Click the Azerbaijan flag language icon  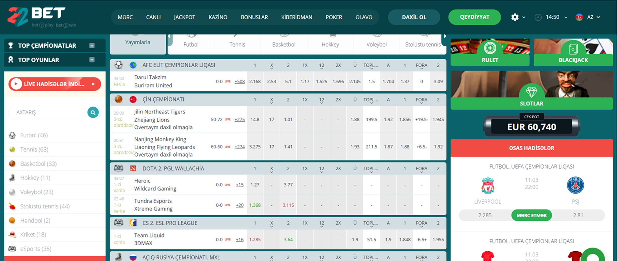(x=579, y=17)
